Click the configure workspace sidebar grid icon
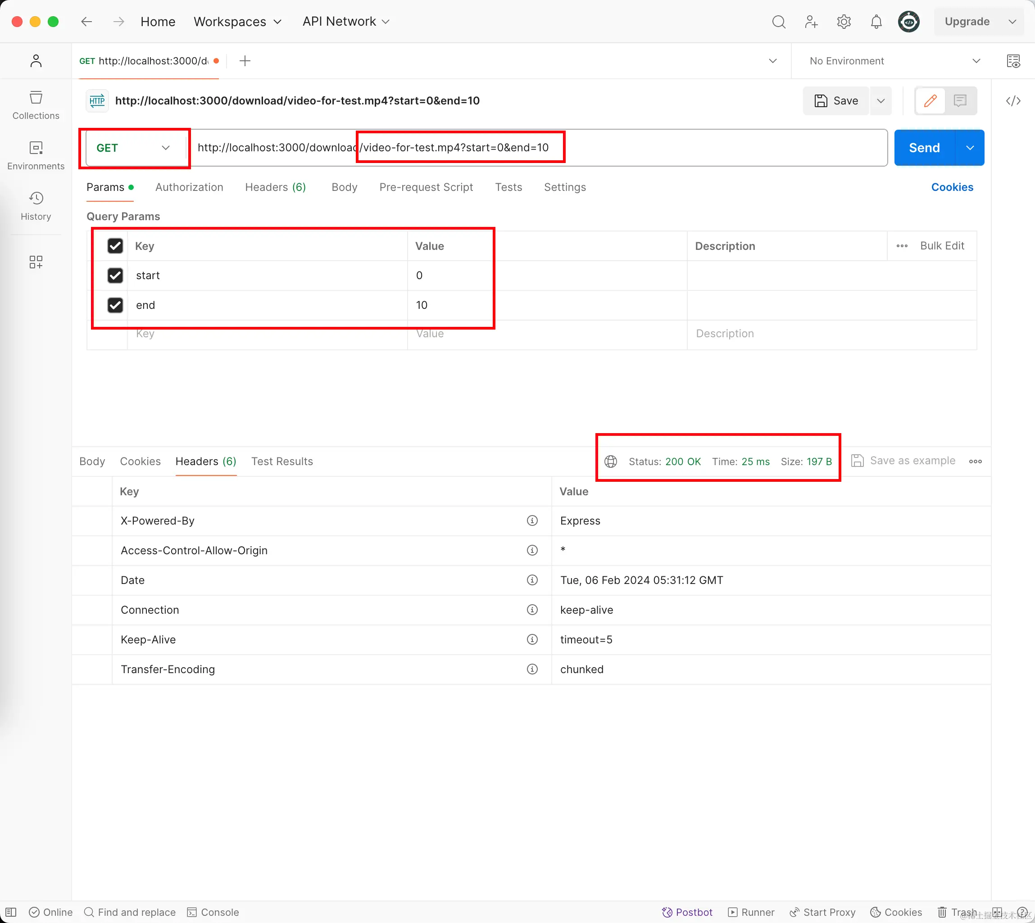 36,262
